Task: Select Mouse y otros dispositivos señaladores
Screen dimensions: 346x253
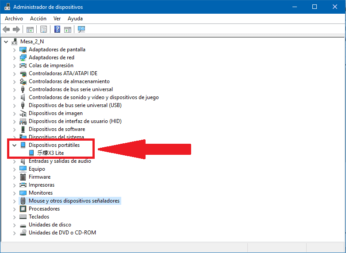Action: pos(74,201)
